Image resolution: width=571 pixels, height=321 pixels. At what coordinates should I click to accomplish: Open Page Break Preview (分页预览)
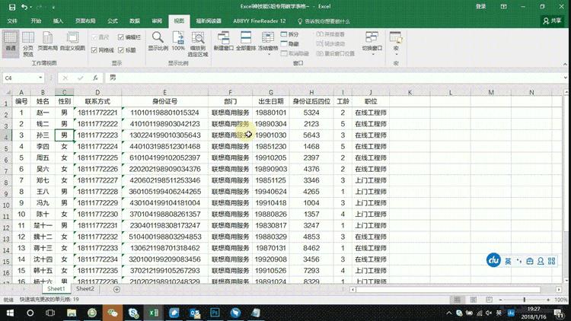coord(28,43)
